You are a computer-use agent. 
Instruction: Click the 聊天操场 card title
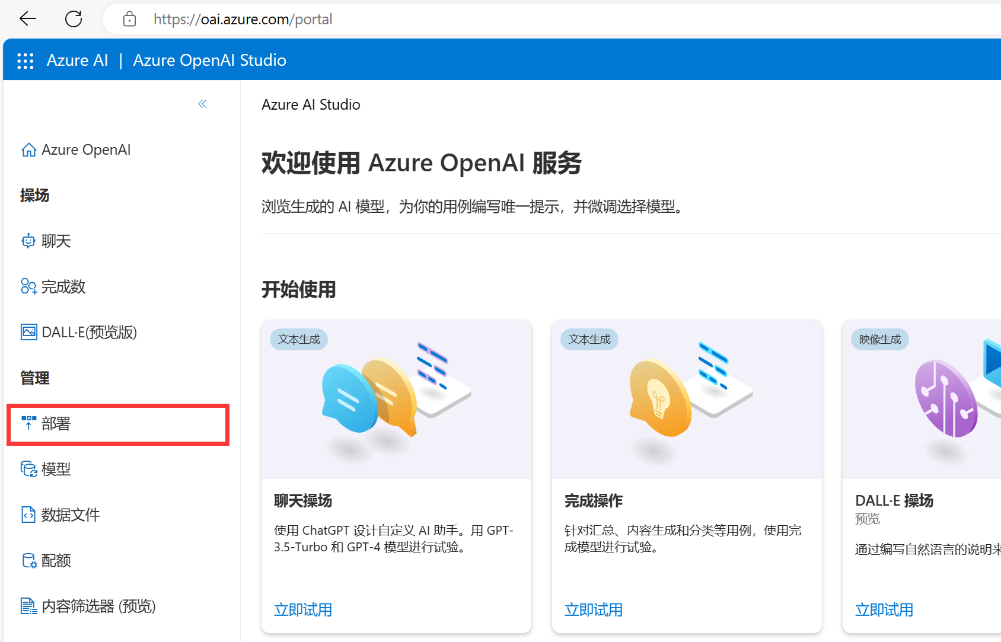(x=303, y=501)
